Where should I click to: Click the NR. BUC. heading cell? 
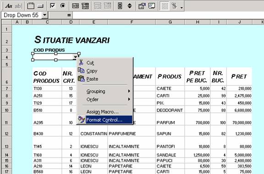coord(218,77)
